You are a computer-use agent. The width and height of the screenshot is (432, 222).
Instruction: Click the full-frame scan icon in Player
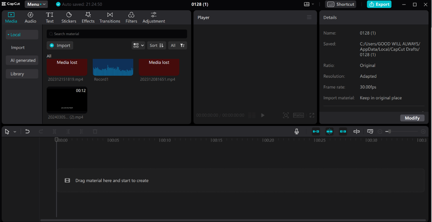[286, 115]
